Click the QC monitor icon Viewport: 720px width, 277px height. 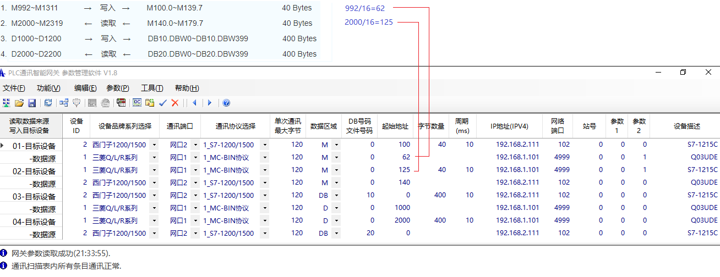[137, 103]
